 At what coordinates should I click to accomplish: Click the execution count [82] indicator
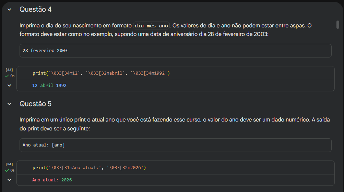click(x=9, y=70)
